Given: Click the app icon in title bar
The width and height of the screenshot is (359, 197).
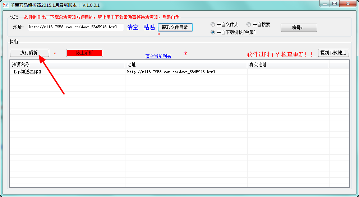Looking at the screenshot, I should 5,5.
